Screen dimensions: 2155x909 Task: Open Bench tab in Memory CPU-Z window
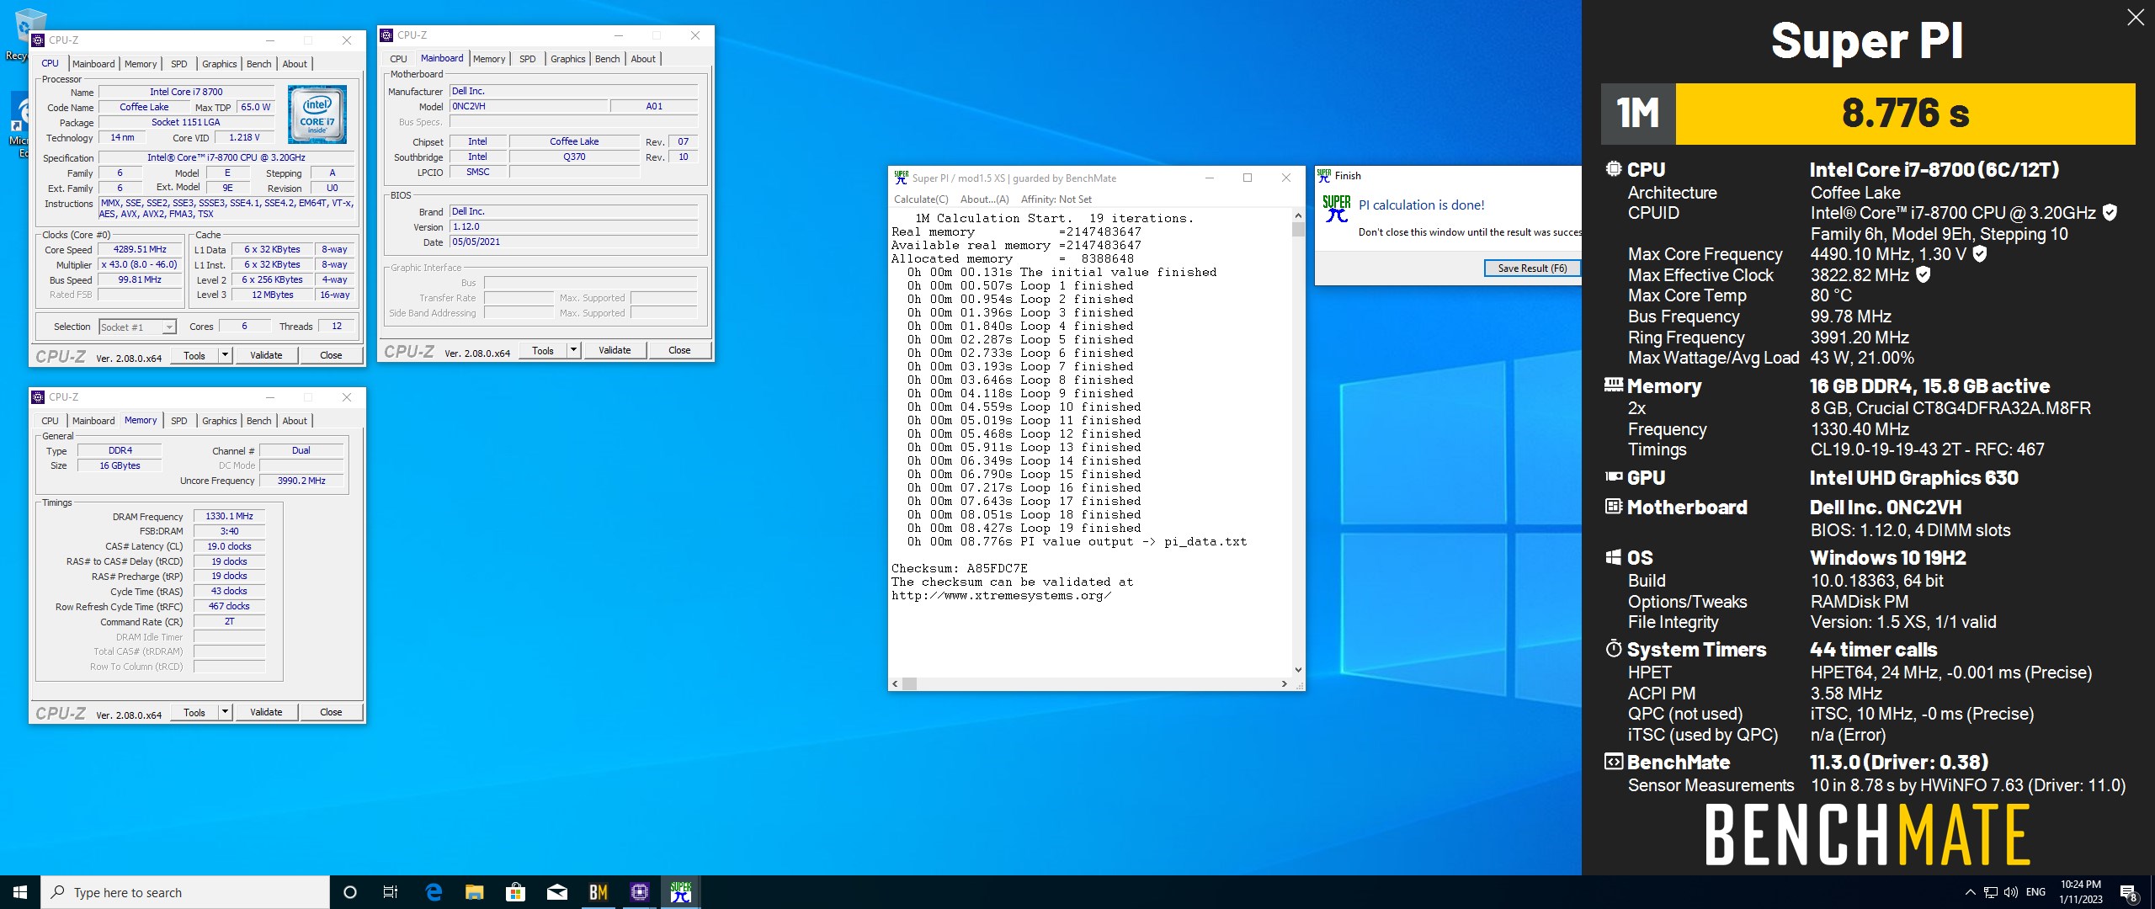tap(259, 421)
